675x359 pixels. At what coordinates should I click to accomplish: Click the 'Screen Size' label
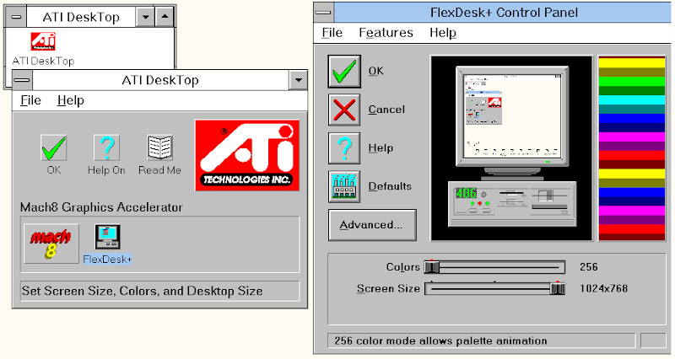[x=388, y=288]
